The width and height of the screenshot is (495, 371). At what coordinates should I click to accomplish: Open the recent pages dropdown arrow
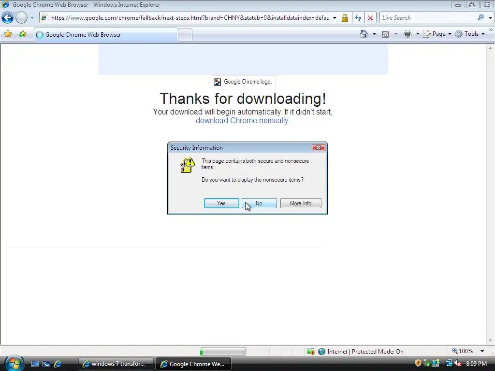coord(32,18)
